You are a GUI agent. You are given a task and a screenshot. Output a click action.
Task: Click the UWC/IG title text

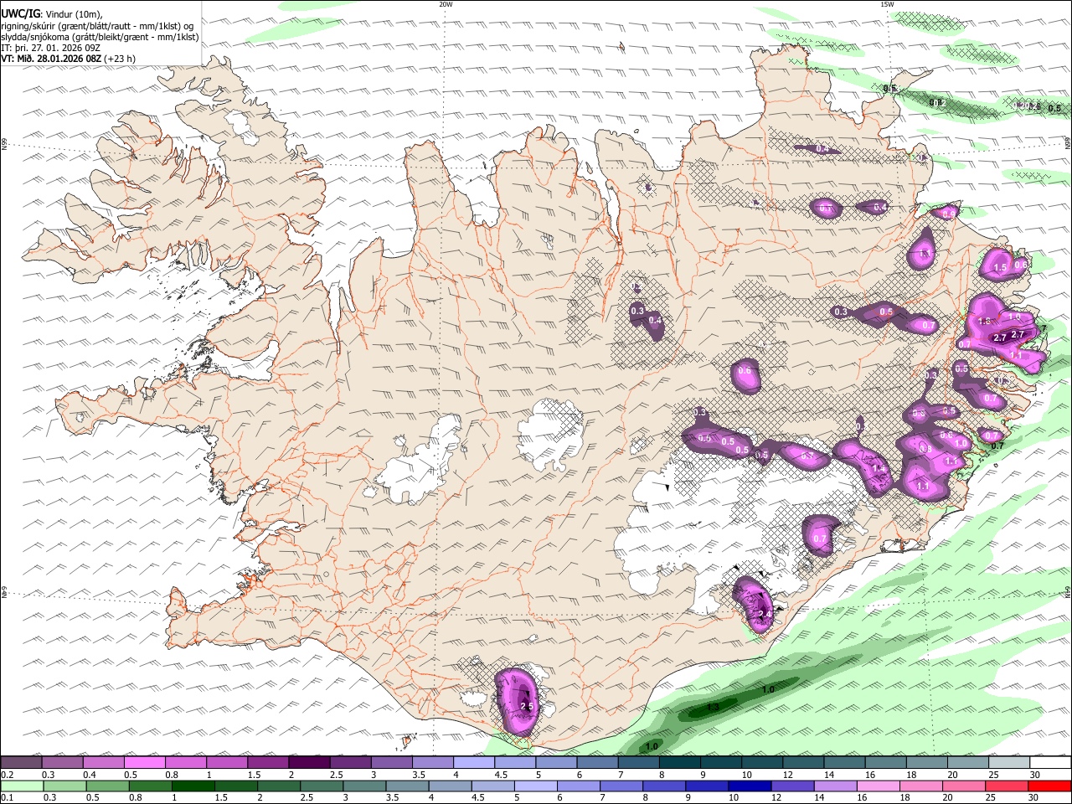20,13
